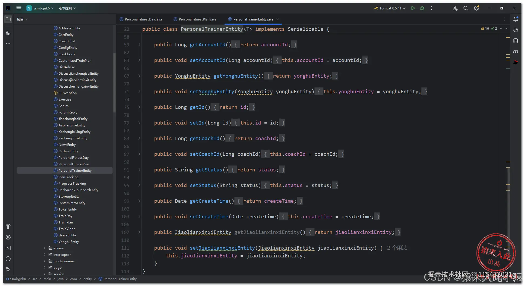Expand the folded setCreateTime method
This screenshot has height=286, width=524.
[139, 216]
